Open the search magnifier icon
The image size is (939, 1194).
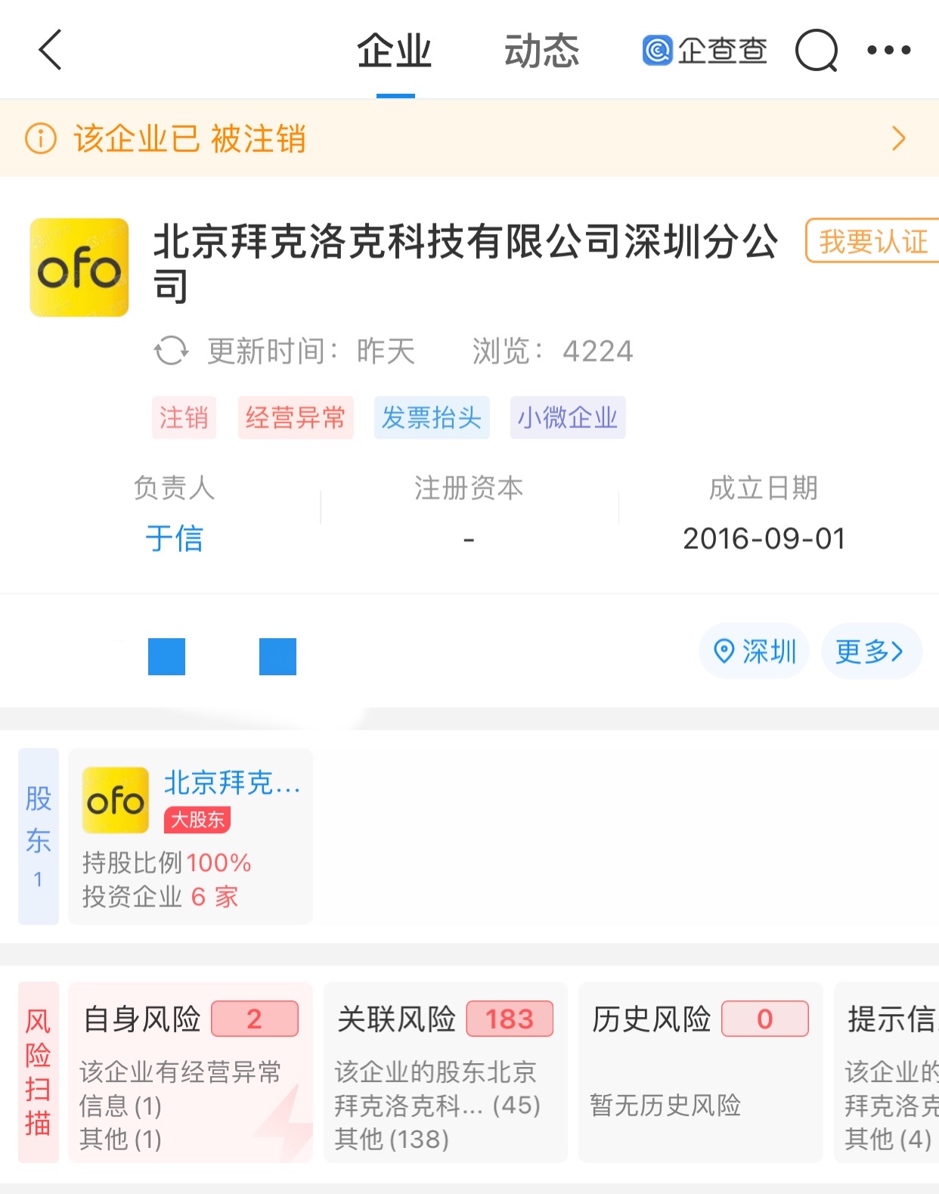click(x=817, y=51)
